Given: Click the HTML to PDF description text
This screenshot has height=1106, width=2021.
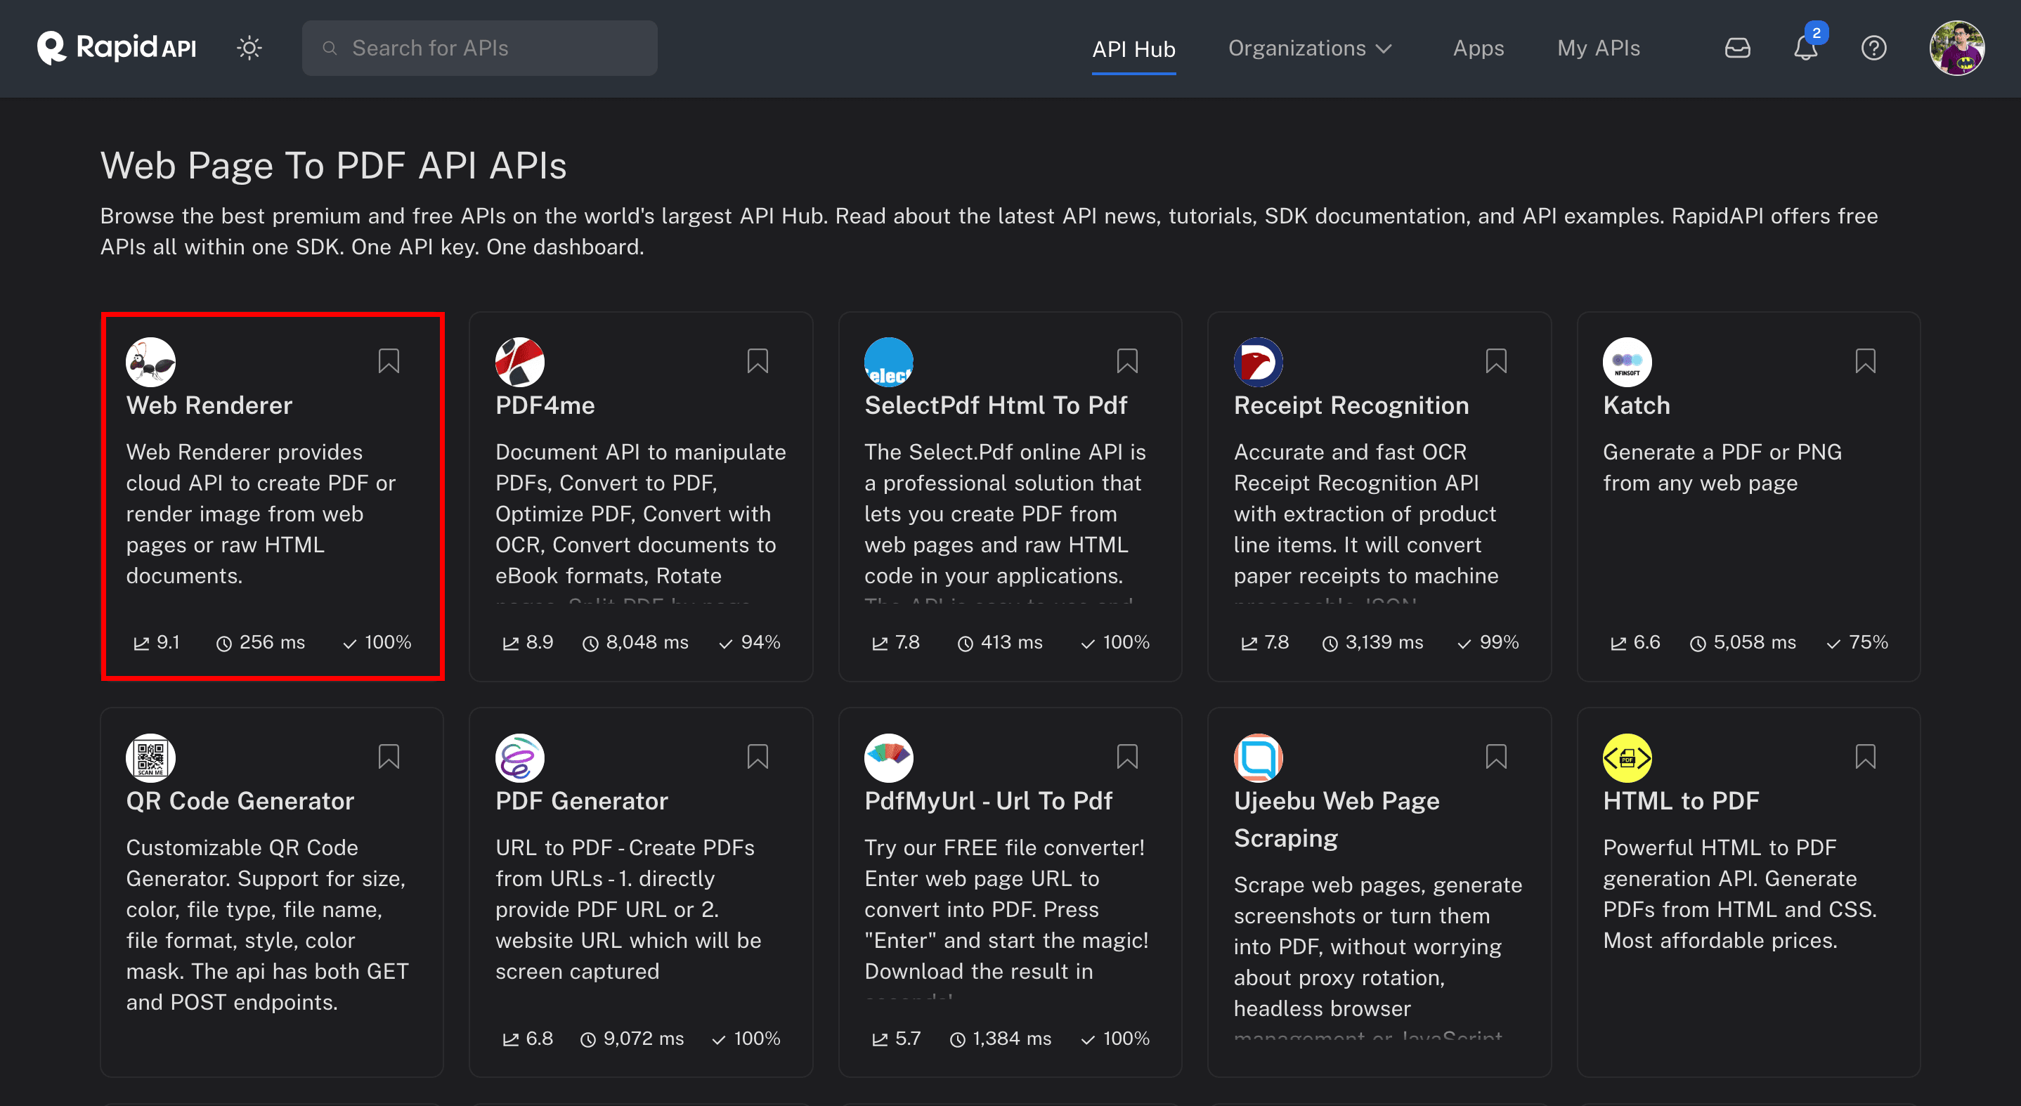Looking at the screenshot, I should tap(1739, 894).
